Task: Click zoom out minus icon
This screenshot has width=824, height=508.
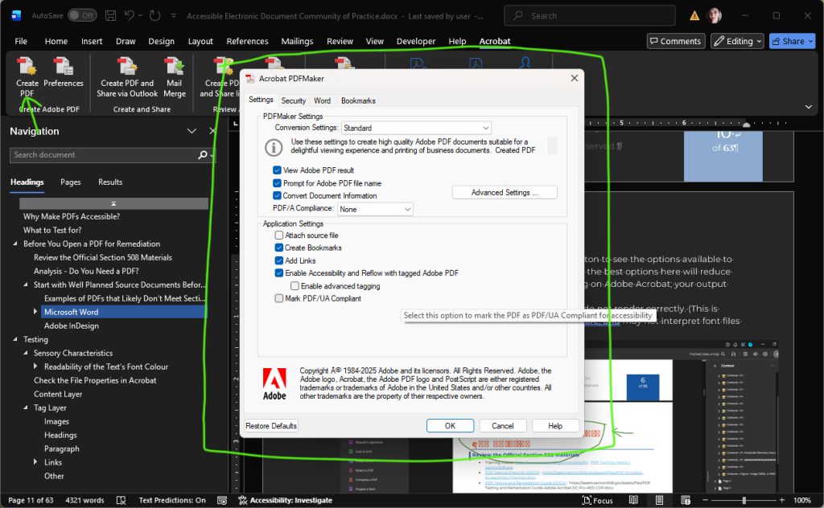Action: 705,500
